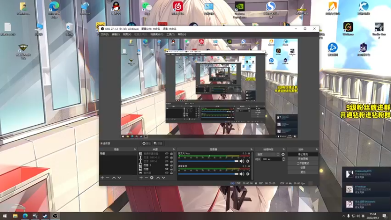Click the 时长 duration spinner arrows
This screenshot has height=220, width=391.
coord(283,159)
